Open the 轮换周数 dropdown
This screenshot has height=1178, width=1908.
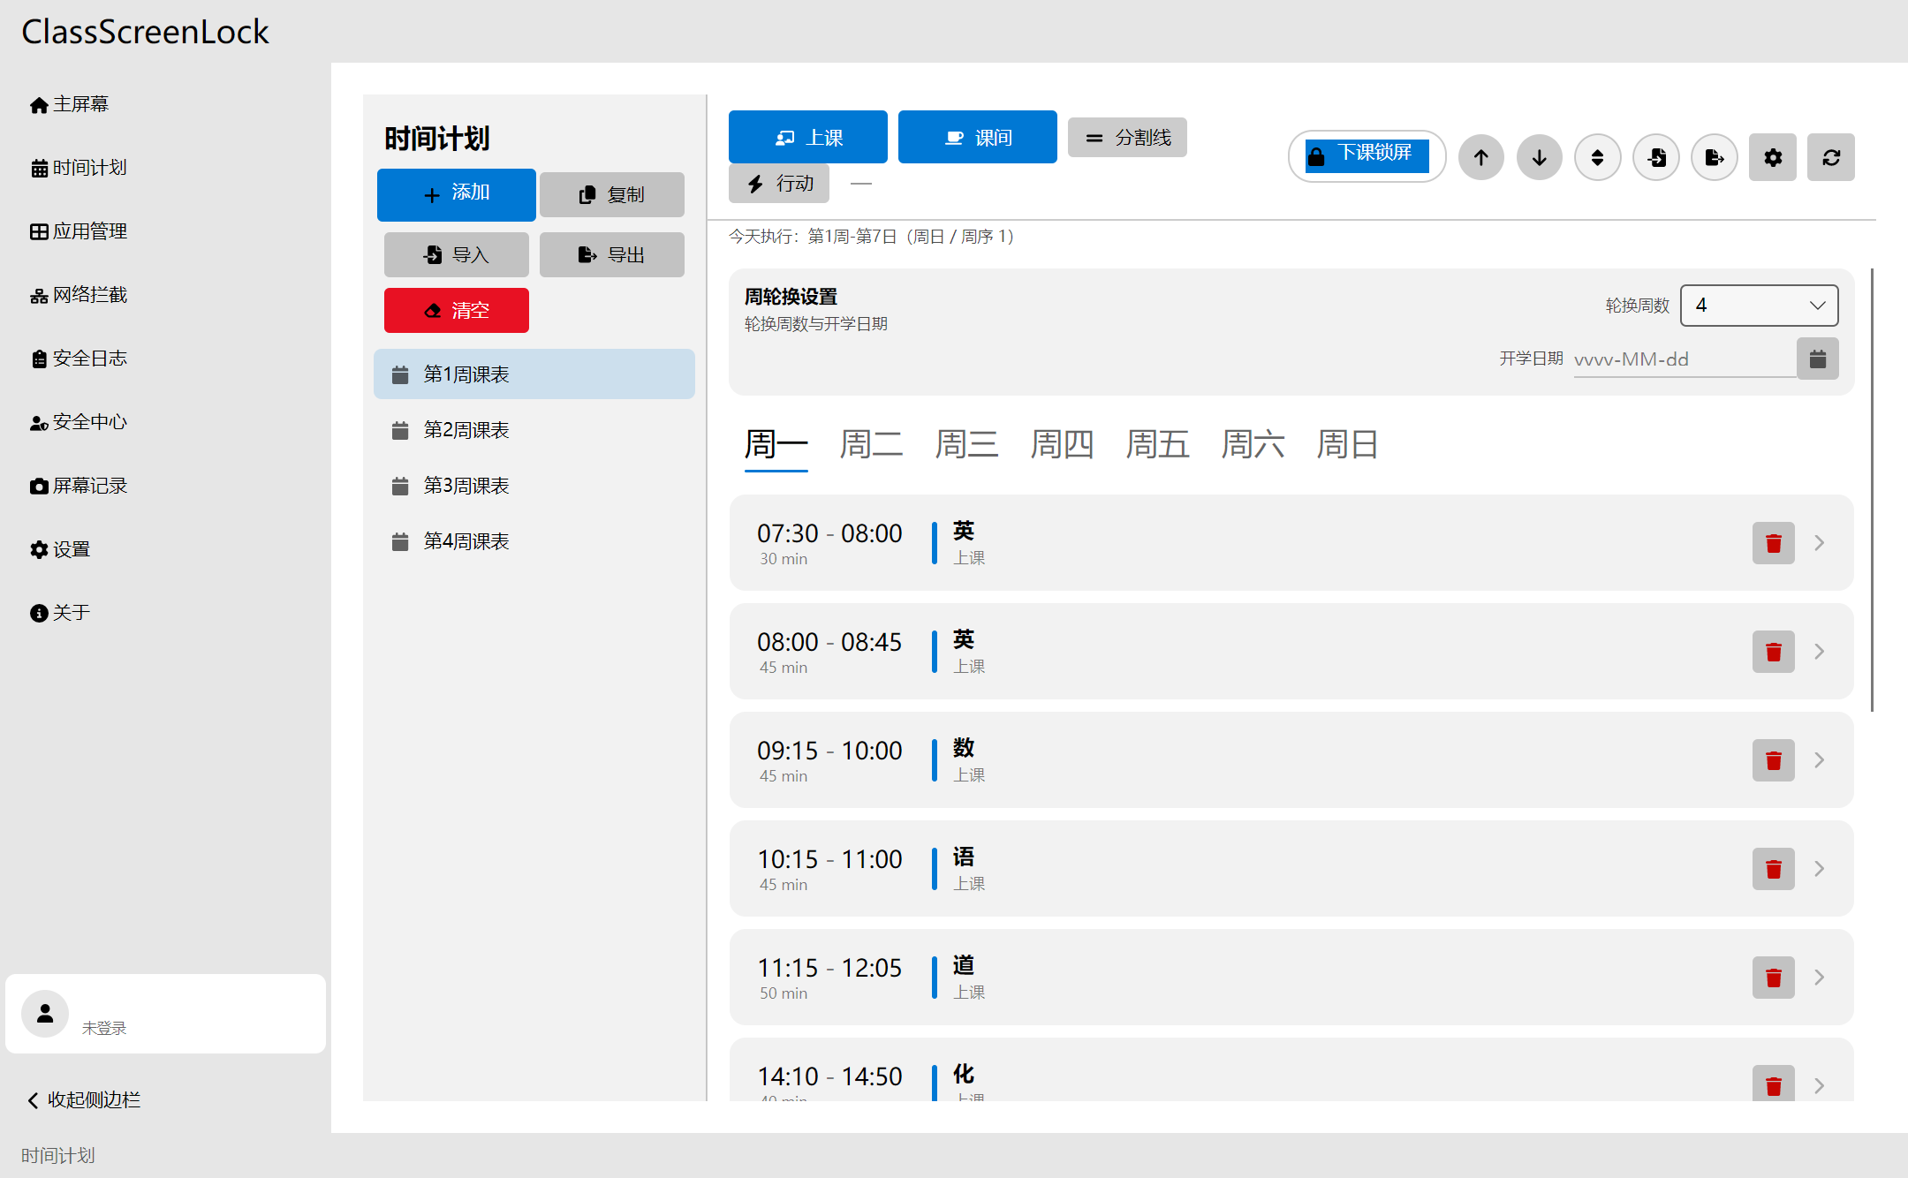pyautogui.click(x=1759, y=306)
